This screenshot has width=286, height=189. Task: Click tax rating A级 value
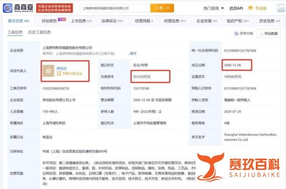227,123
